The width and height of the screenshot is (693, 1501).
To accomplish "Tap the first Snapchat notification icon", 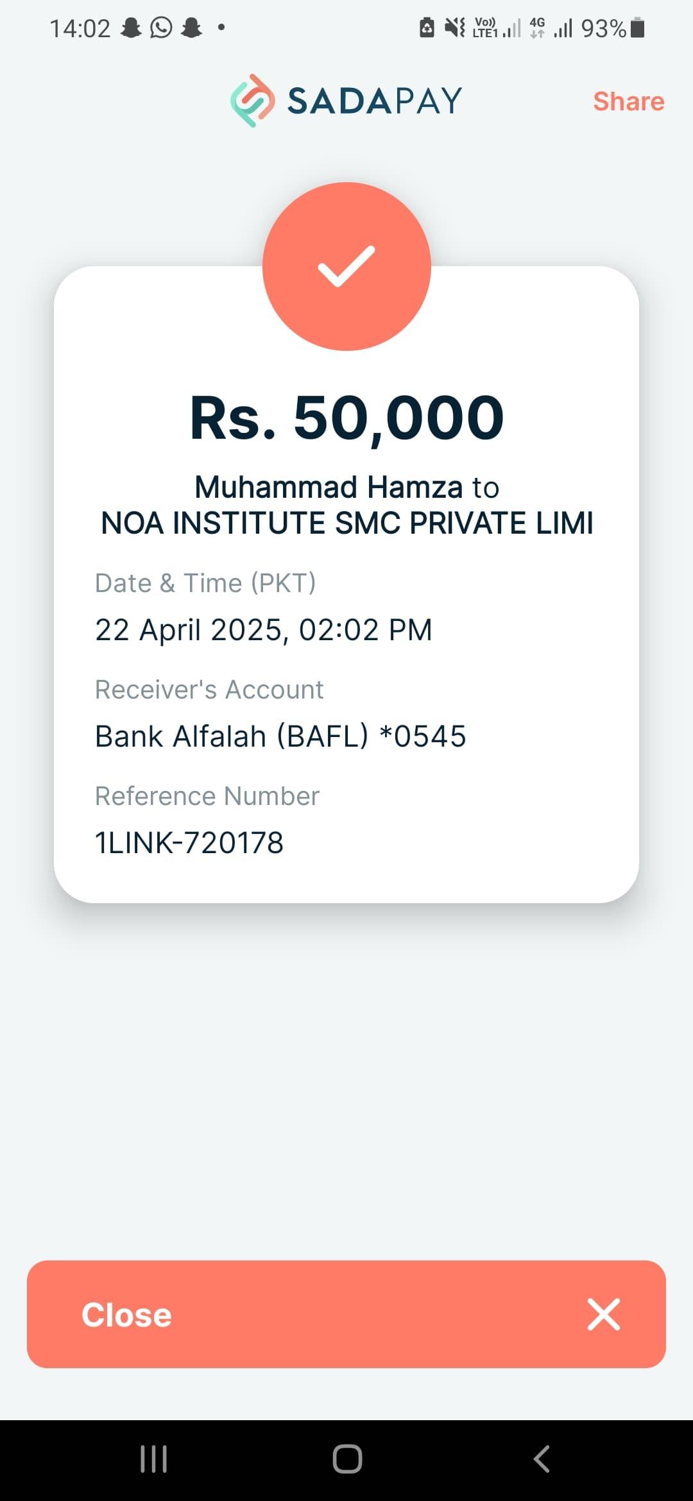I will [x=132, y=28].
